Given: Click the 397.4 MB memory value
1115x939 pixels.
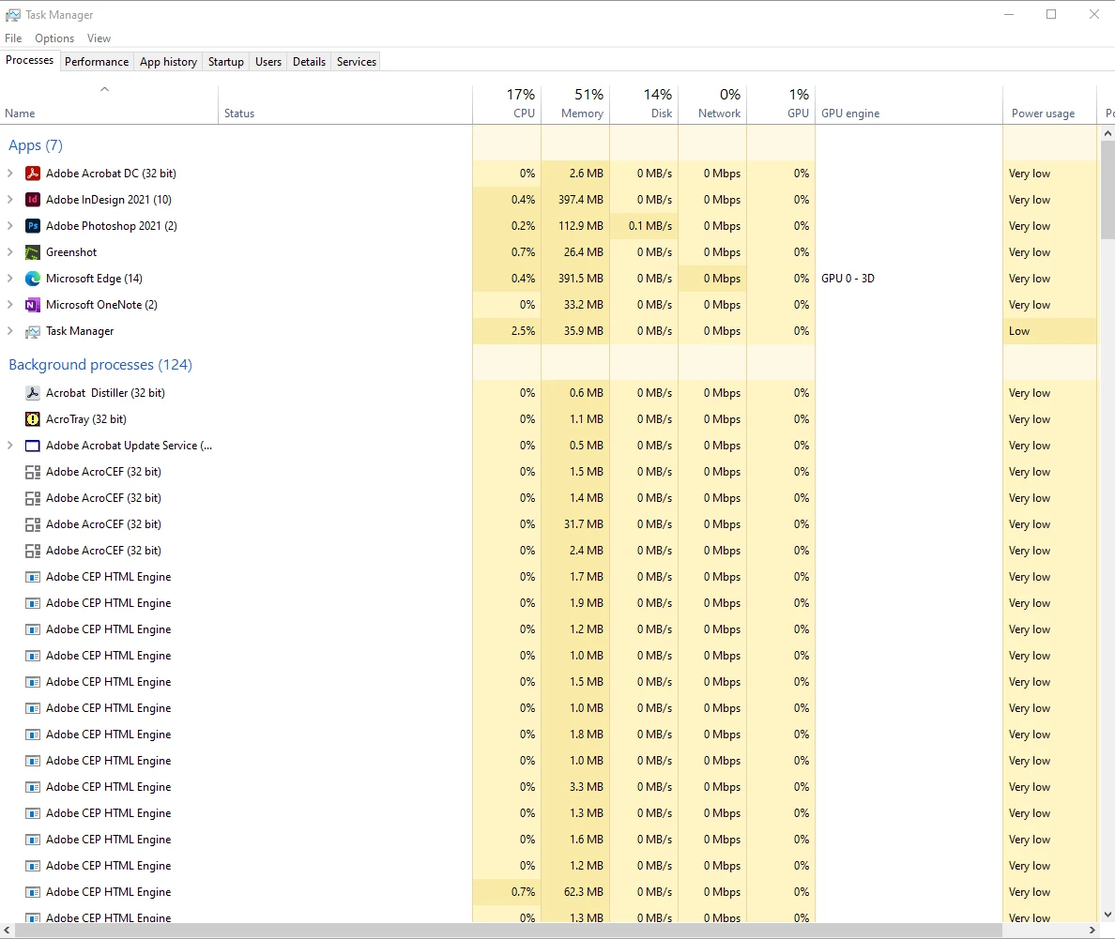Looking at the screenshot, I should click(x=580, y=200).
